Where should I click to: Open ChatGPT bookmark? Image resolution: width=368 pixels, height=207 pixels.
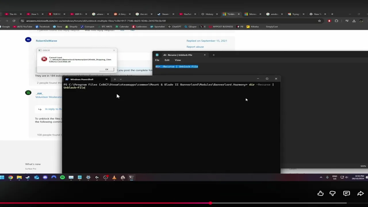(175, 27)
